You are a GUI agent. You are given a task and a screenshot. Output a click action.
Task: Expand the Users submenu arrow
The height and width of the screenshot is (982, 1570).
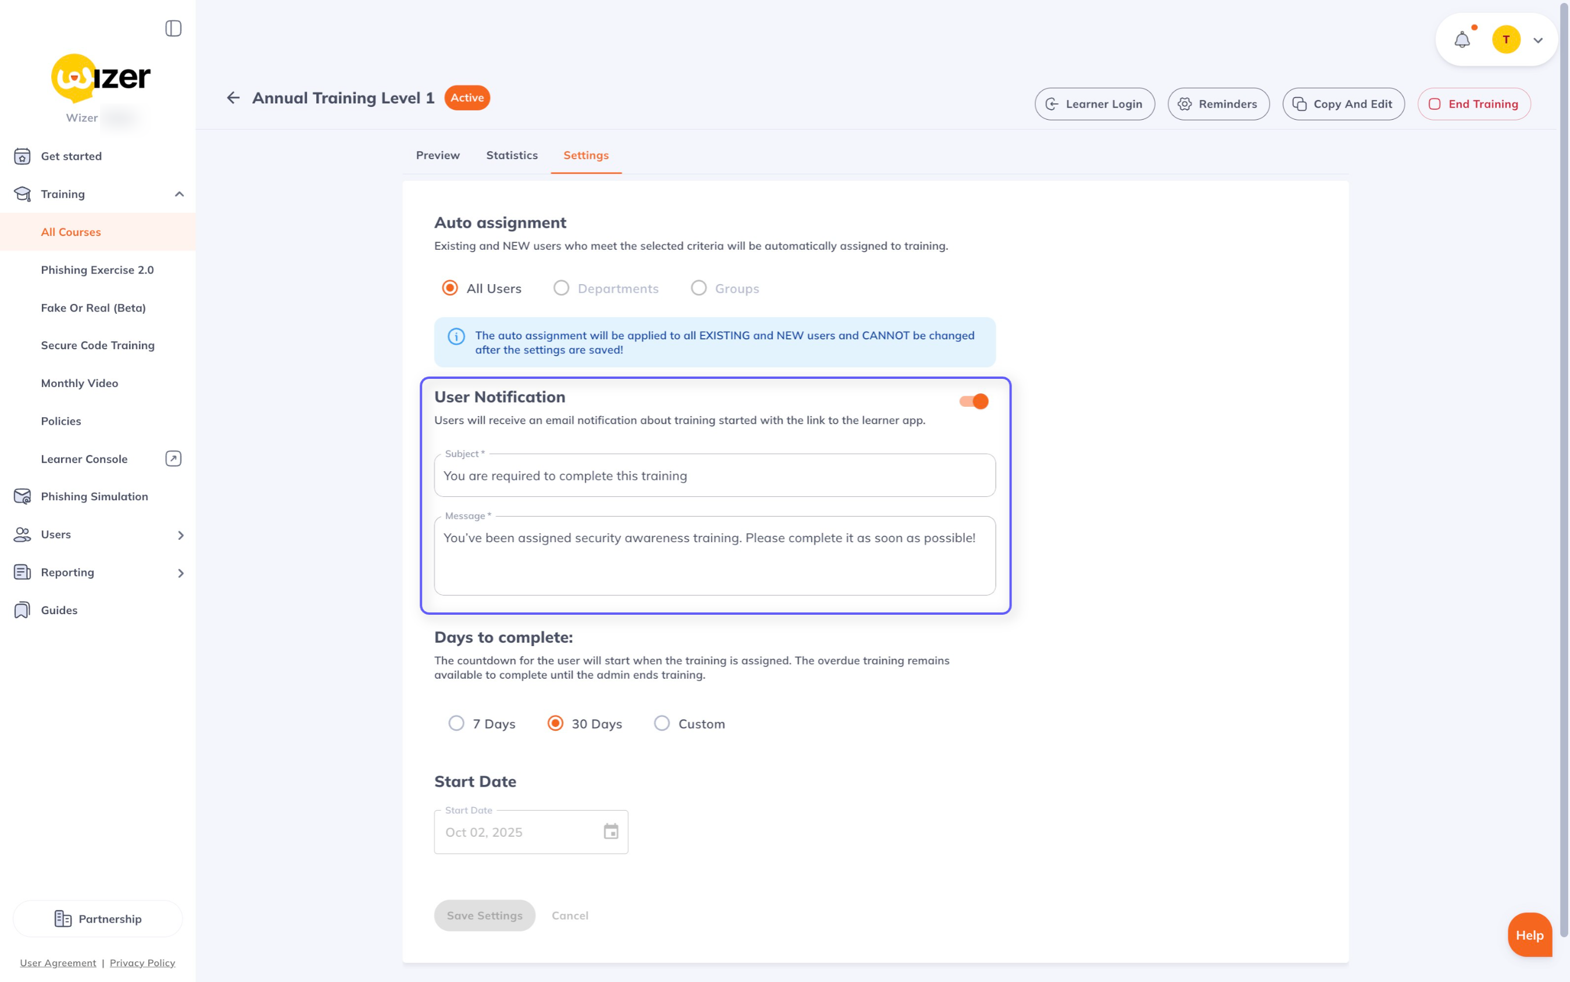point(181,535)
